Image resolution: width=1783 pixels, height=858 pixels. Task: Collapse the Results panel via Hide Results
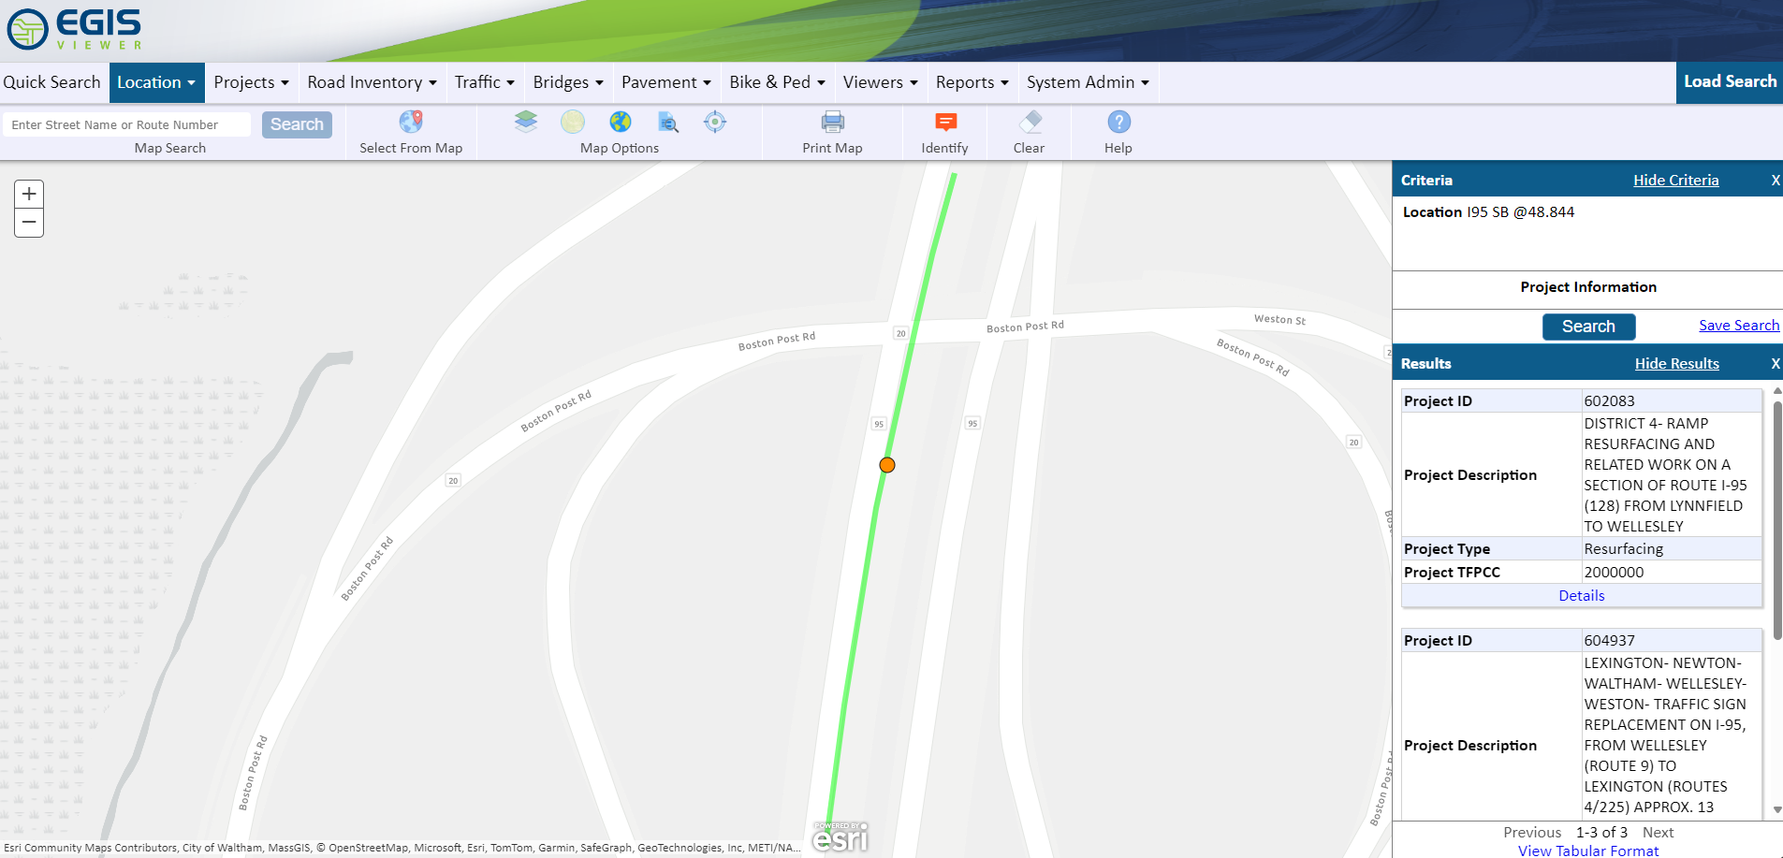[x=1676, y=363]
